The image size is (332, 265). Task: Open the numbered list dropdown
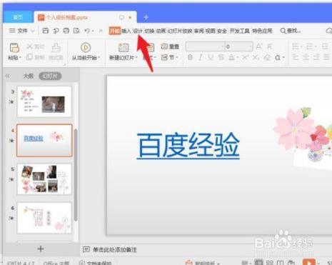311,46
